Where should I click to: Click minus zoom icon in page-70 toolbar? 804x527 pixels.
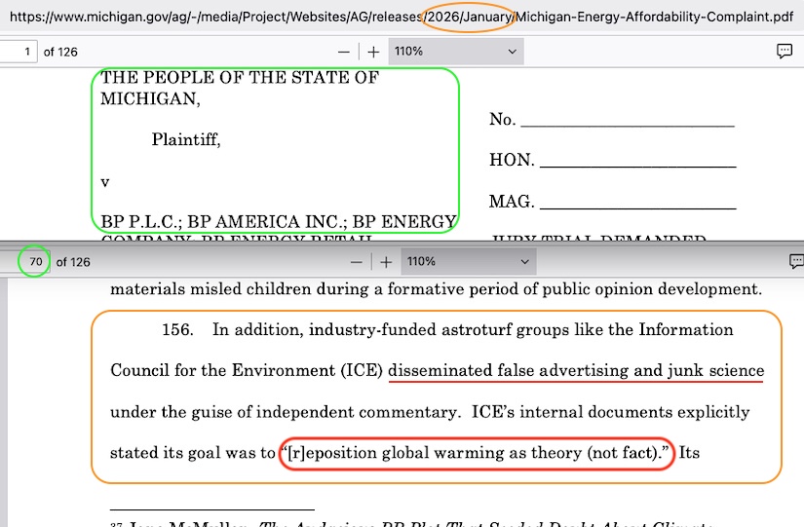pyautogui.click(x=357, y=262)
